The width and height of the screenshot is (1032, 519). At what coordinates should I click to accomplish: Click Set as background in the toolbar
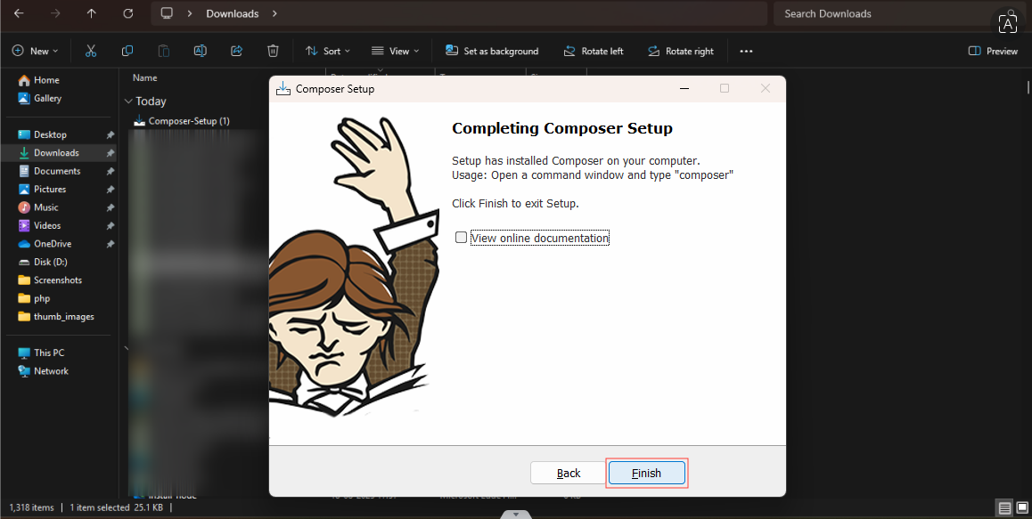(x=492, y=51)
